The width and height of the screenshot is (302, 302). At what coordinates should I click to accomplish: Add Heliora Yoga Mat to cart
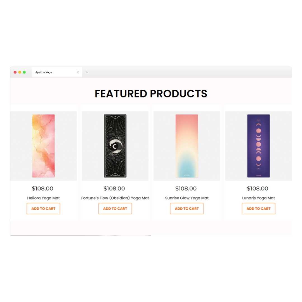(43, 209)
